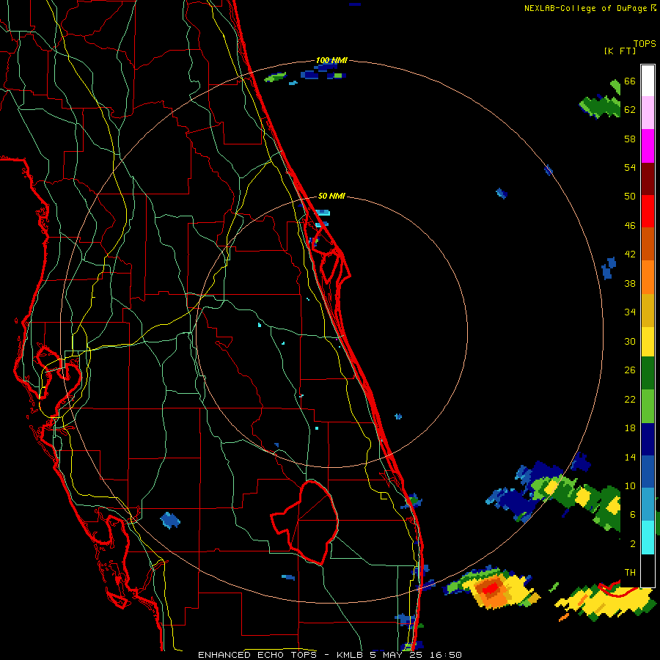Click the 100 NMI range ring label
The height and width of the screenshot is (660, 660).
pos(331,60)
